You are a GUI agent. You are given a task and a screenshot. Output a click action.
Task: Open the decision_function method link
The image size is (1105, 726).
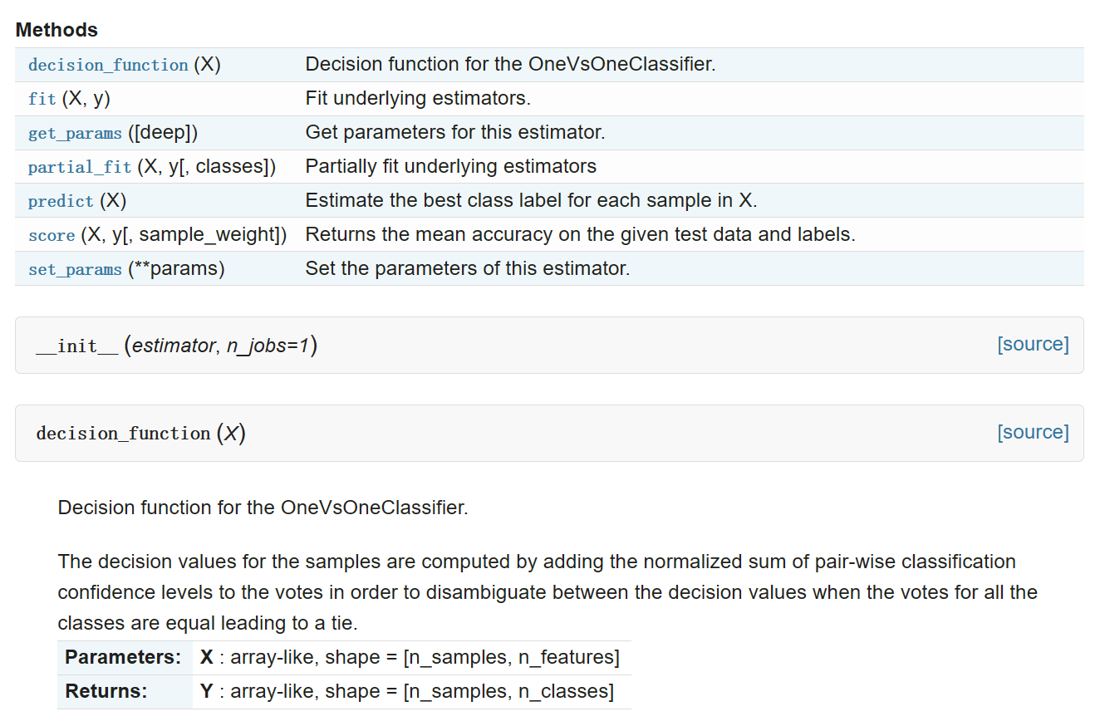coord(108,65)
